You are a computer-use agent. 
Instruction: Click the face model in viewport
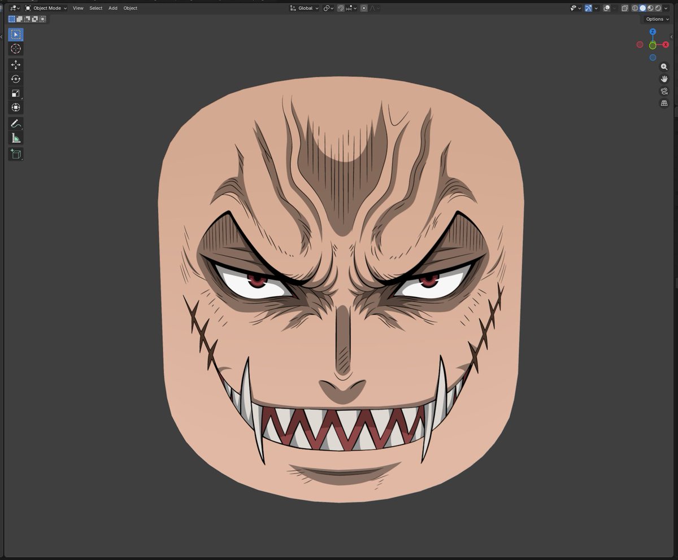341,290
